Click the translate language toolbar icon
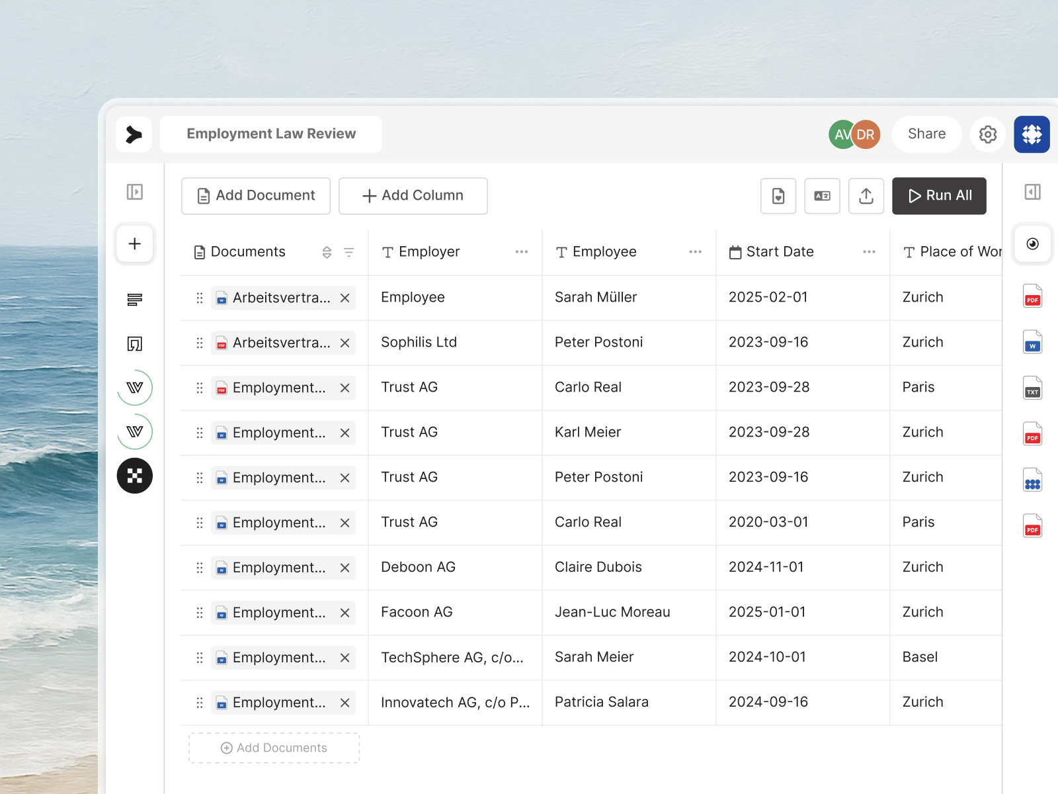The image size is (1058, 794). (822, 196)
